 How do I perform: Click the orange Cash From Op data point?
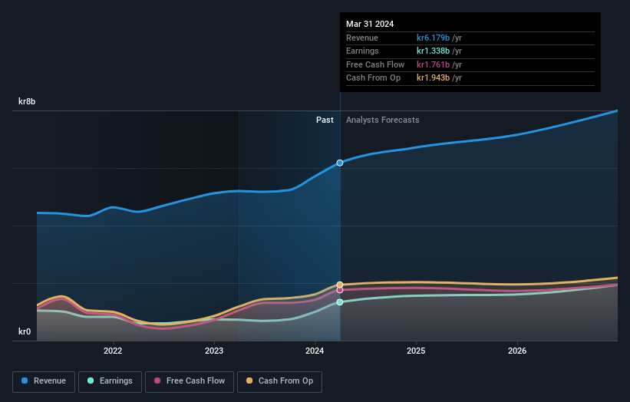click(340, 285)
